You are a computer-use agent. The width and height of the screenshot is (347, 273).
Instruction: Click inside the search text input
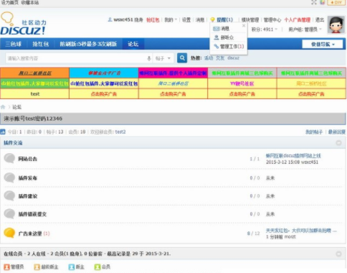coord(76,58)
